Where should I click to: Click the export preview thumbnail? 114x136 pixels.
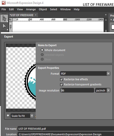[21, 78]
